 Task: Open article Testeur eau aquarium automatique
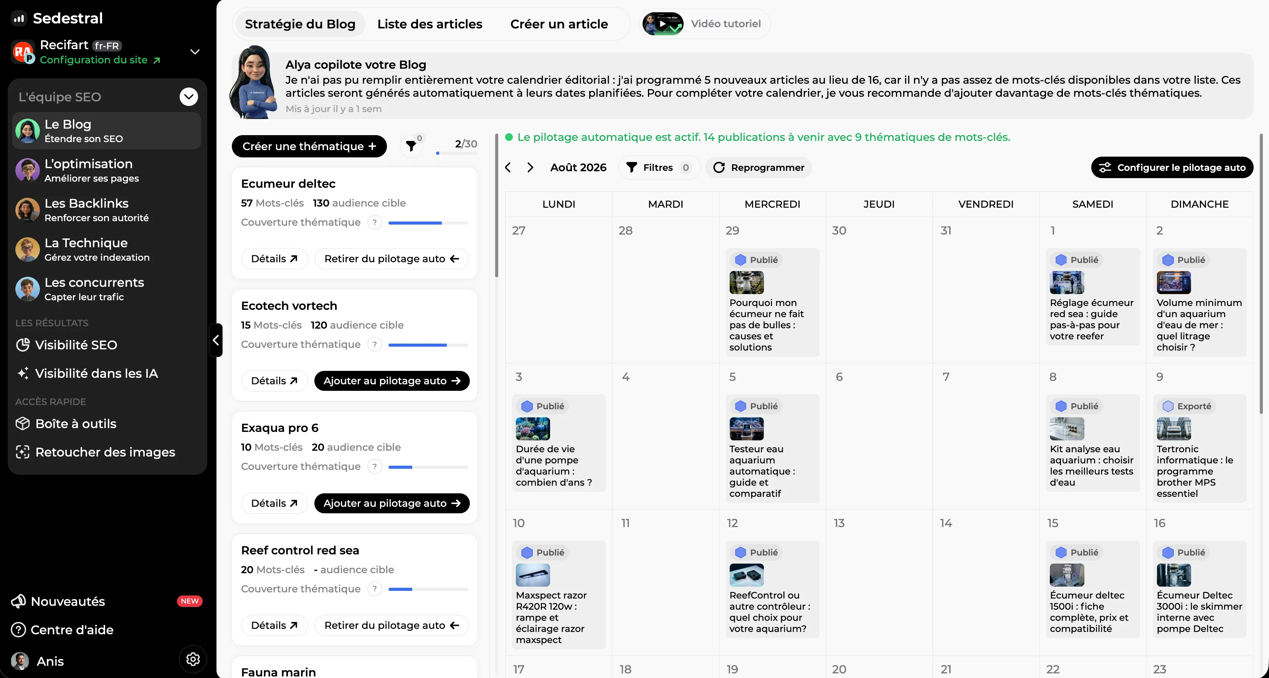(x=772, y=448)
